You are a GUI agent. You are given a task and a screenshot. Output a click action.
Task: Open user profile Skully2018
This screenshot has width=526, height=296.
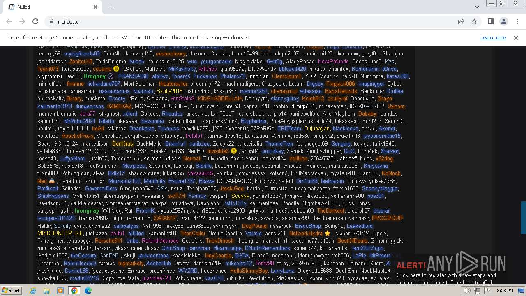point(170,91)
